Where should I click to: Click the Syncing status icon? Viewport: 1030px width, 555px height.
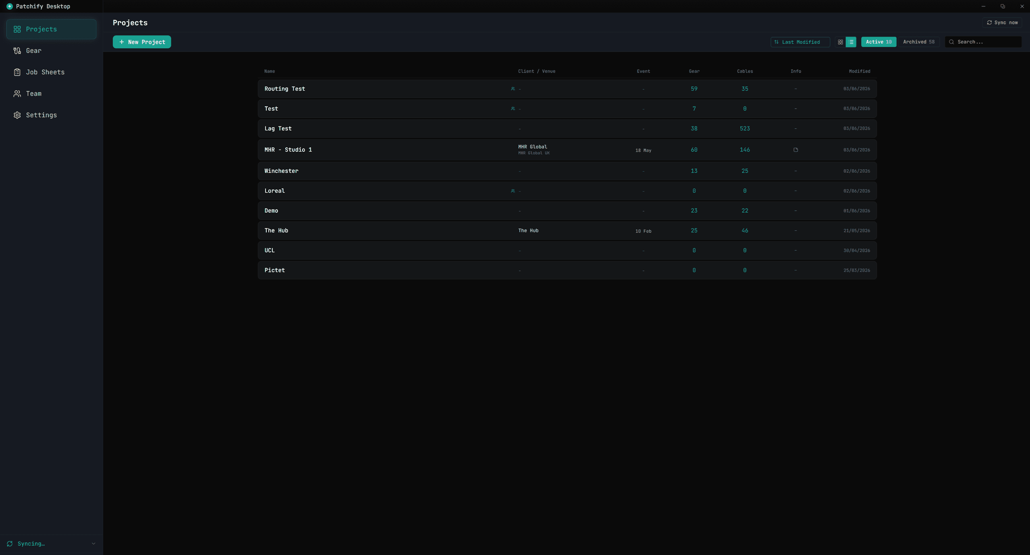pos(10,544)
